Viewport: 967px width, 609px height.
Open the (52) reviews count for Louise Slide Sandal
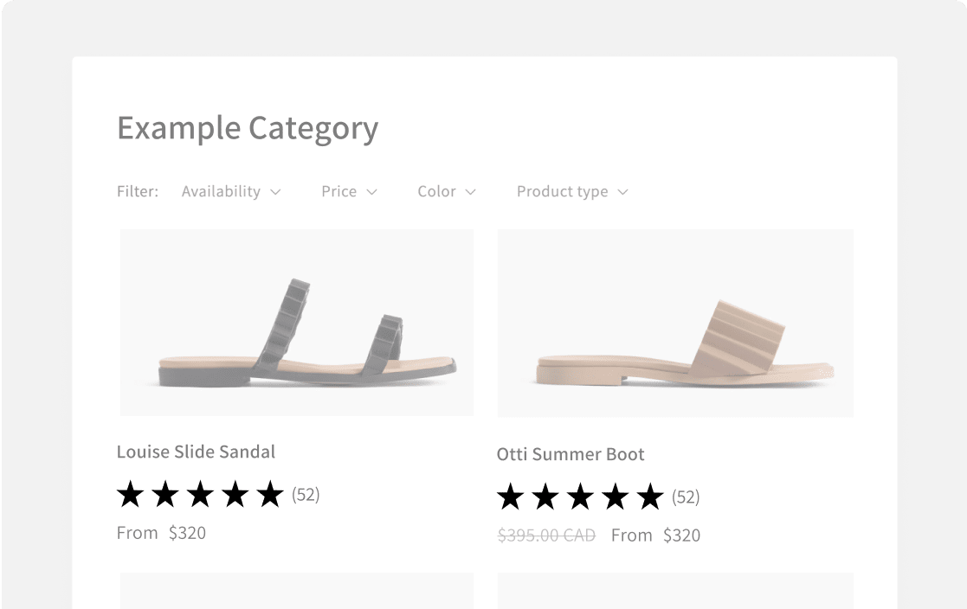point(306,494)
